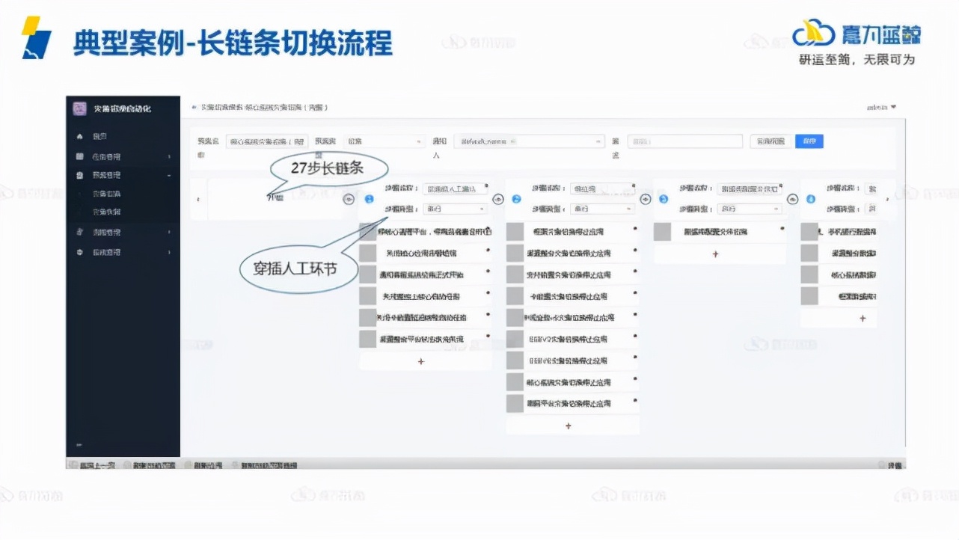Viewport: 959px width, 540px height.
Task: Expand the fifth sidebar menu with globe icon
Action: pyautogui.click(x=123, y=253)
